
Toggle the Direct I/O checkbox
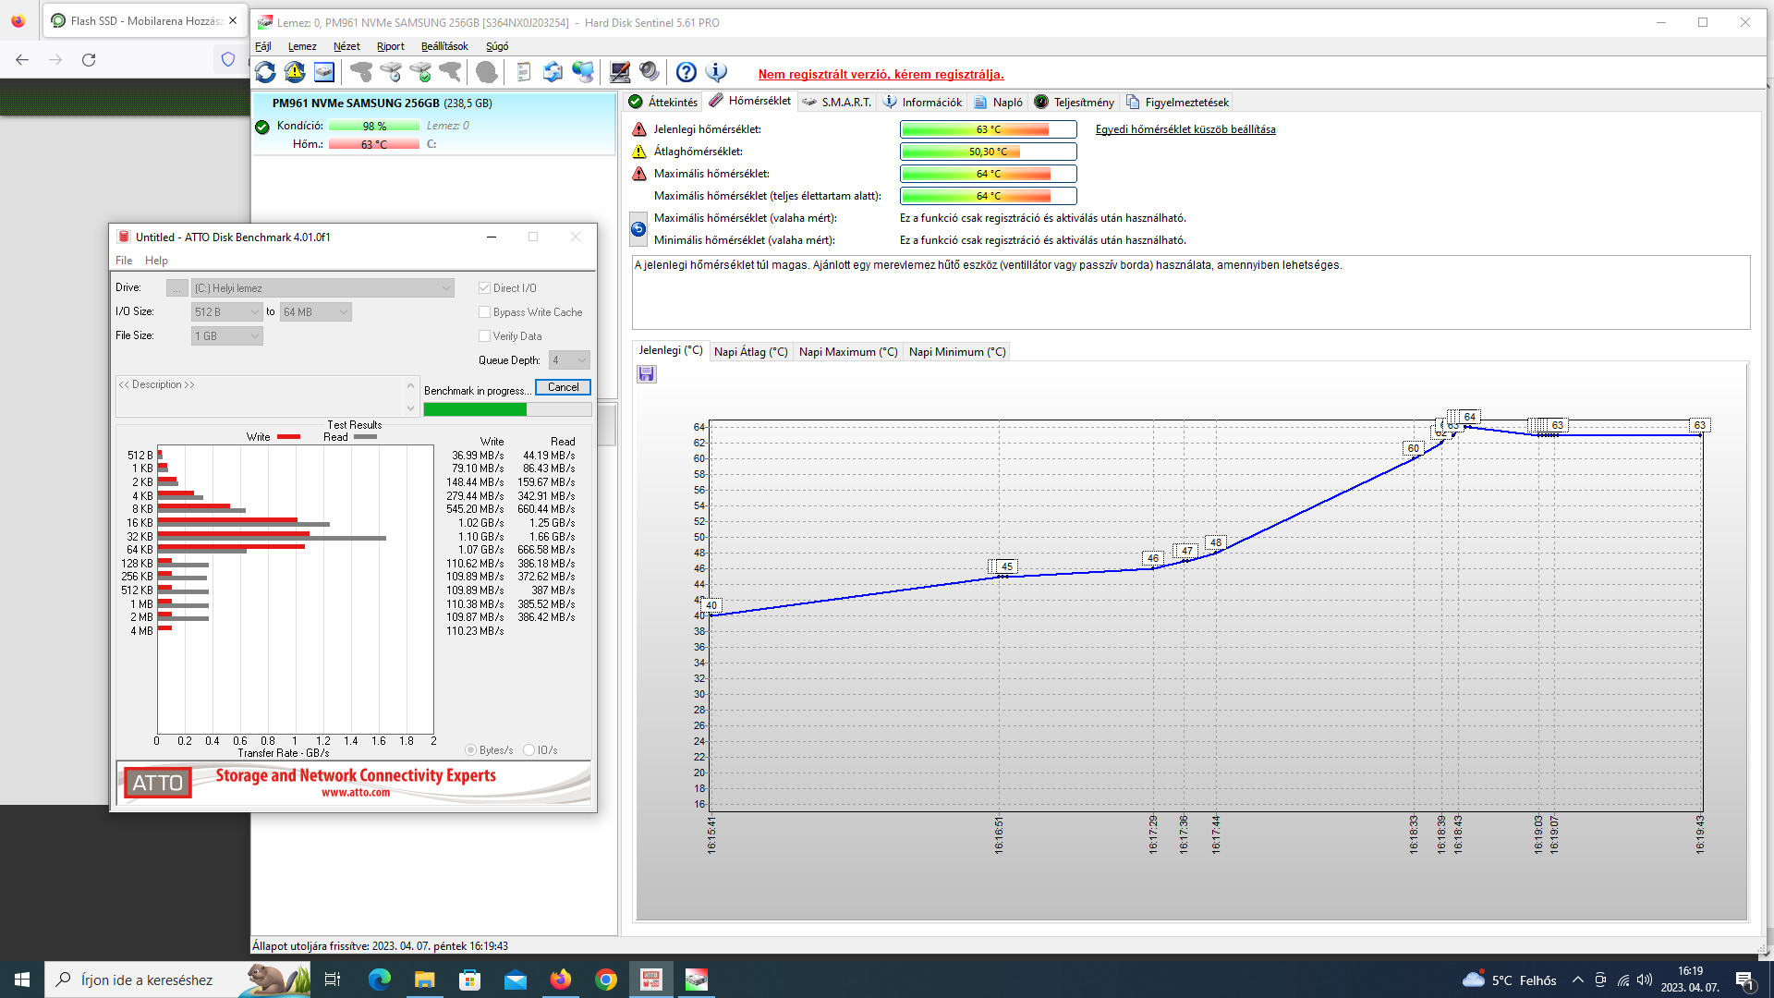pyautogui.click(x=485, y=288)
